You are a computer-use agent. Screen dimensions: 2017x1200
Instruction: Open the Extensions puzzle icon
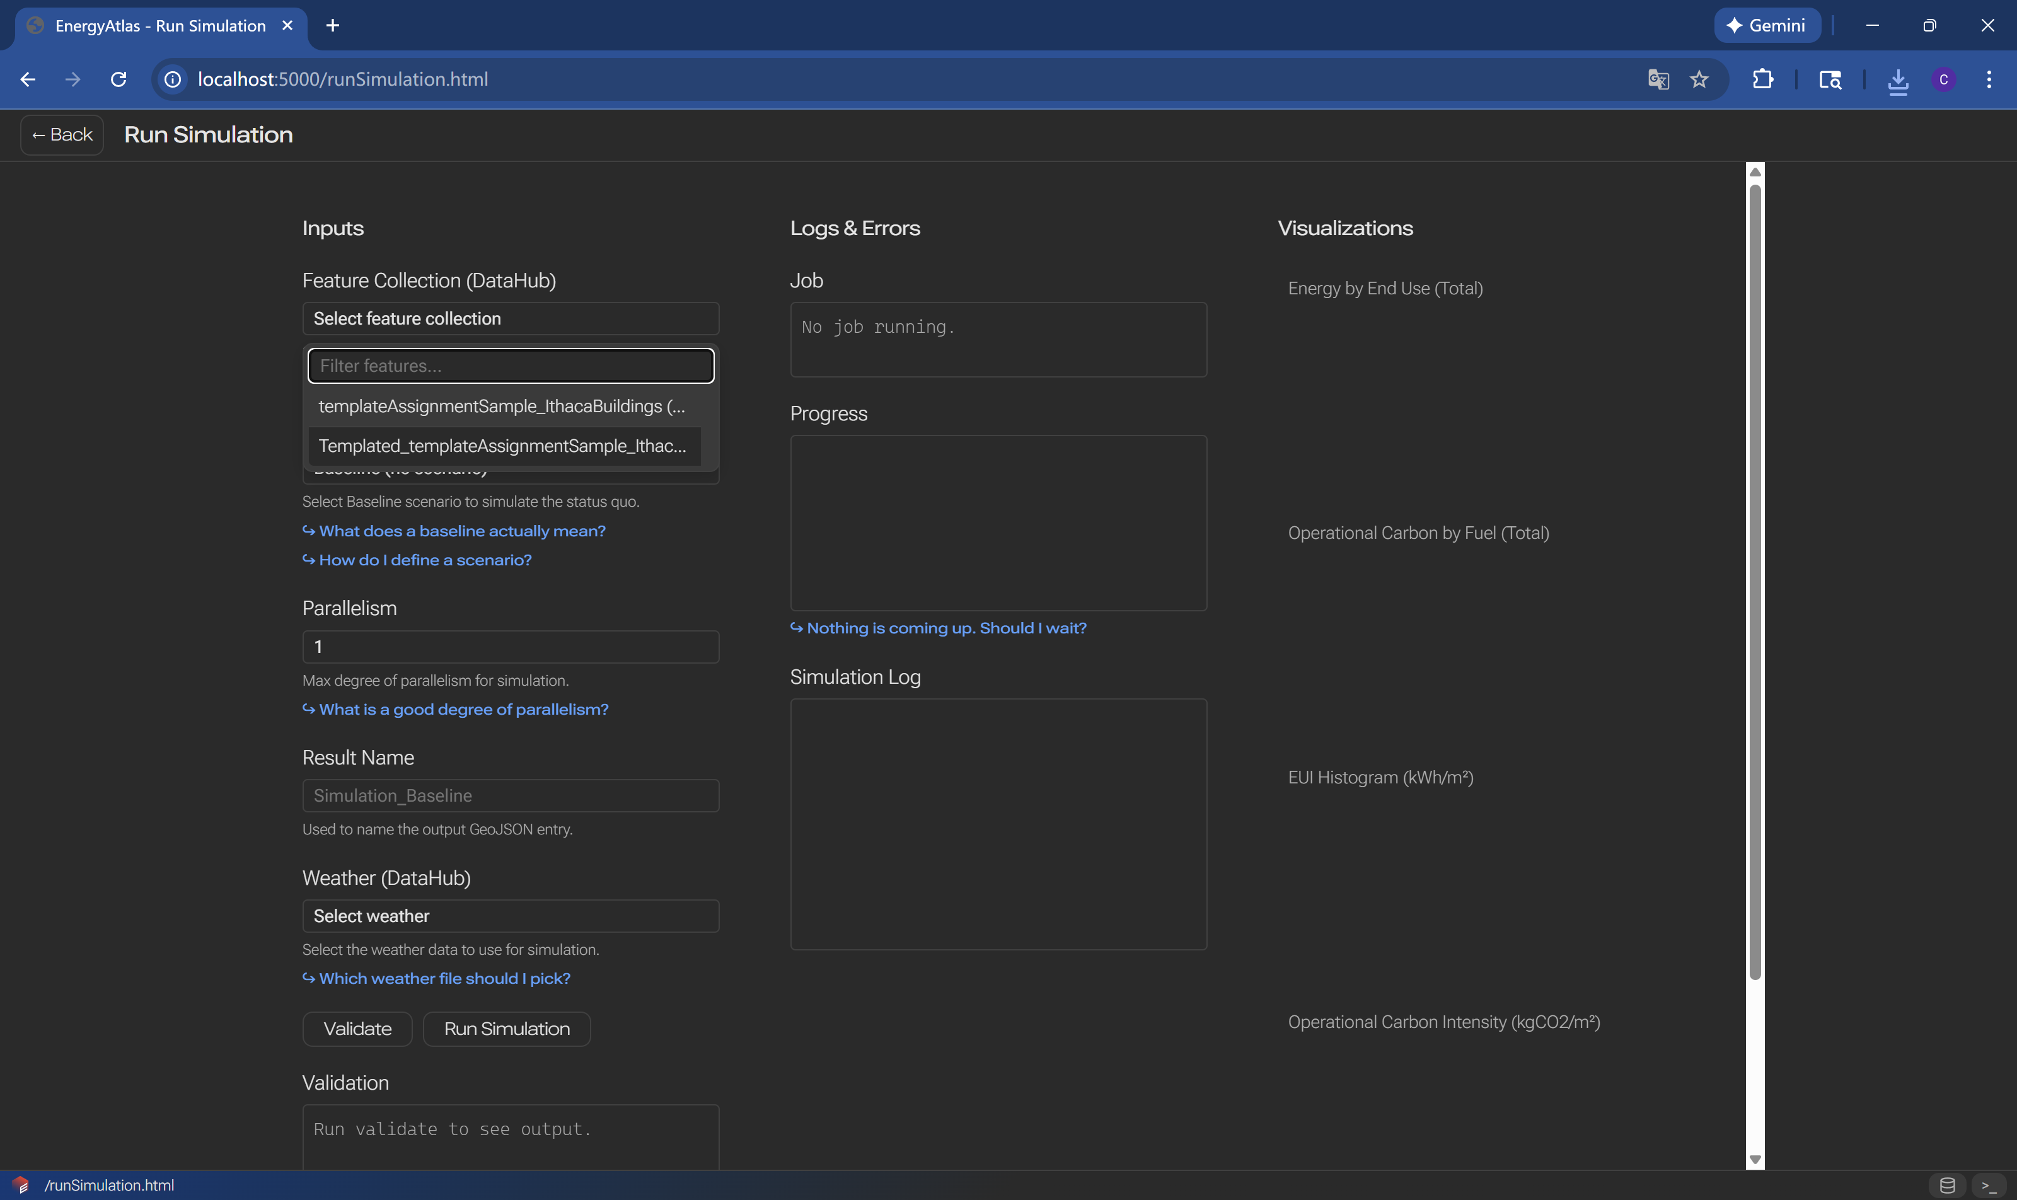click(1762, 79)
